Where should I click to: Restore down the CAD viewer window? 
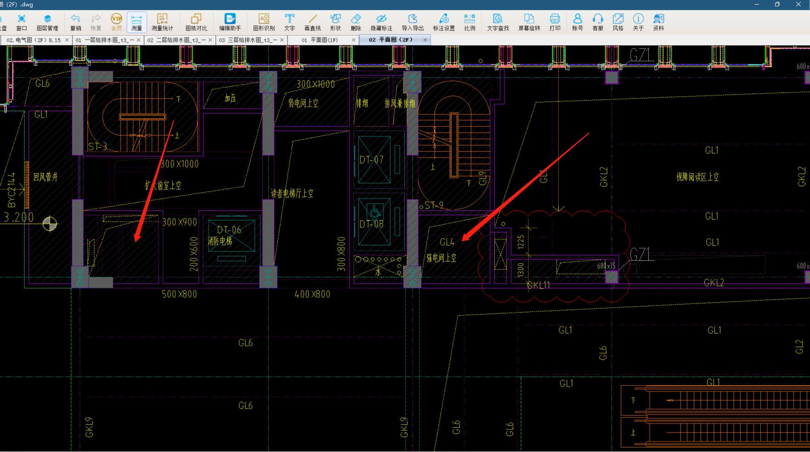click(777, 5)
